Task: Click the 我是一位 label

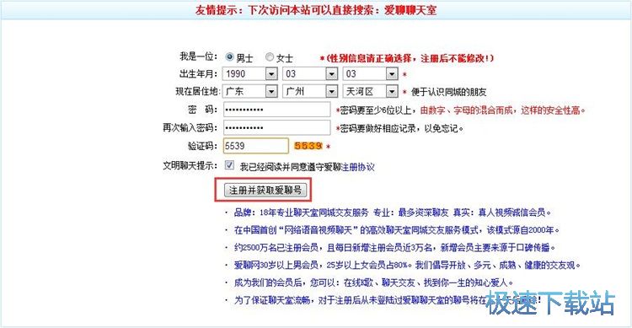Action: point(198,56)
